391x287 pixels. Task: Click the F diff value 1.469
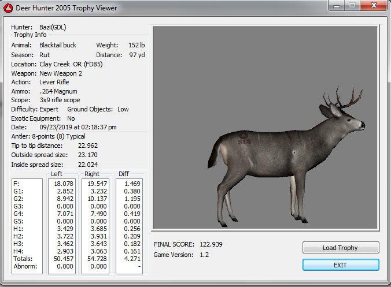[x=132, y=184]
